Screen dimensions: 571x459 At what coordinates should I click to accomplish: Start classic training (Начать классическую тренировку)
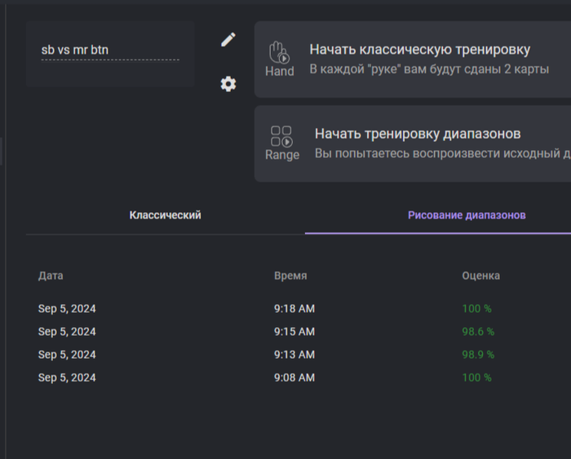(419, 50)
